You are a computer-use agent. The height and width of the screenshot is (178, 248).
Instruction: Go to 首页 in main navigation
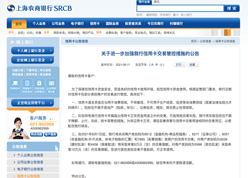point(19,24)
